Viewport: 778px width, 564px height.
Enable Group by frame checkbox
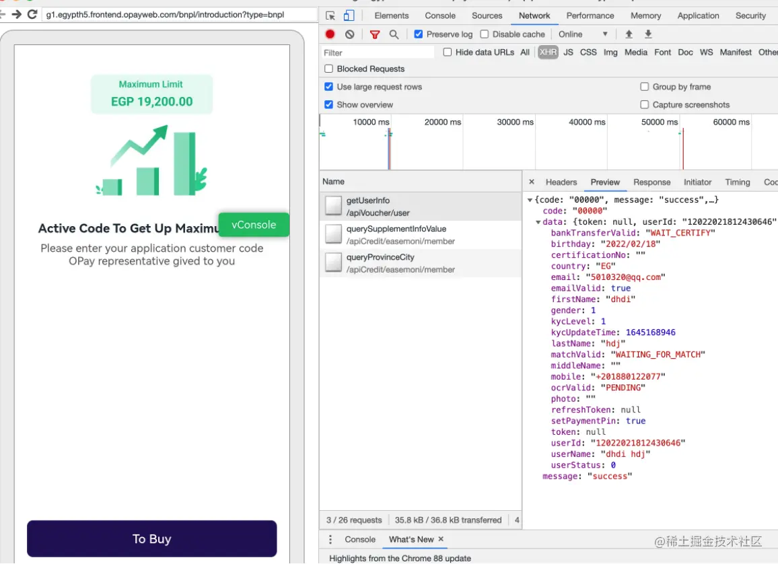pos(645,87)
